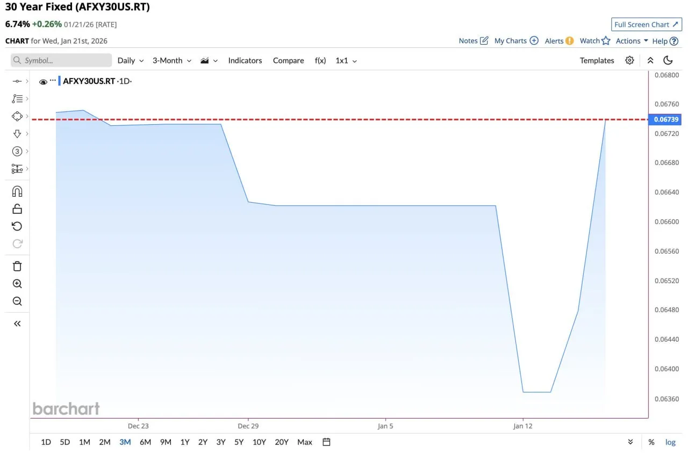Toggle dark mode with moon icon
The width and height of the screenshot is (688, 453).
point(668,60)
